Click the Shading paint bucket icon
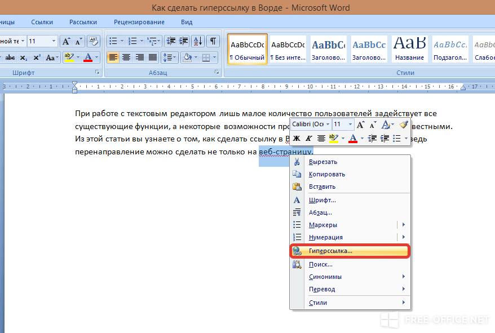495x333 pixels. coord(187,57)
